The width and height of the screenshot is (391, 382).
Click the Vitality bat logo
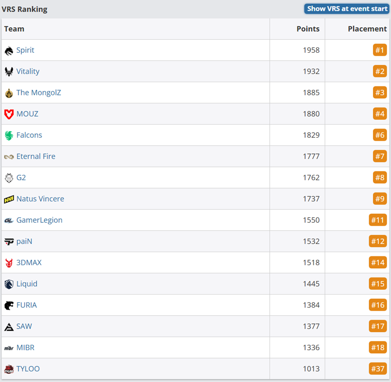(9, 71)
